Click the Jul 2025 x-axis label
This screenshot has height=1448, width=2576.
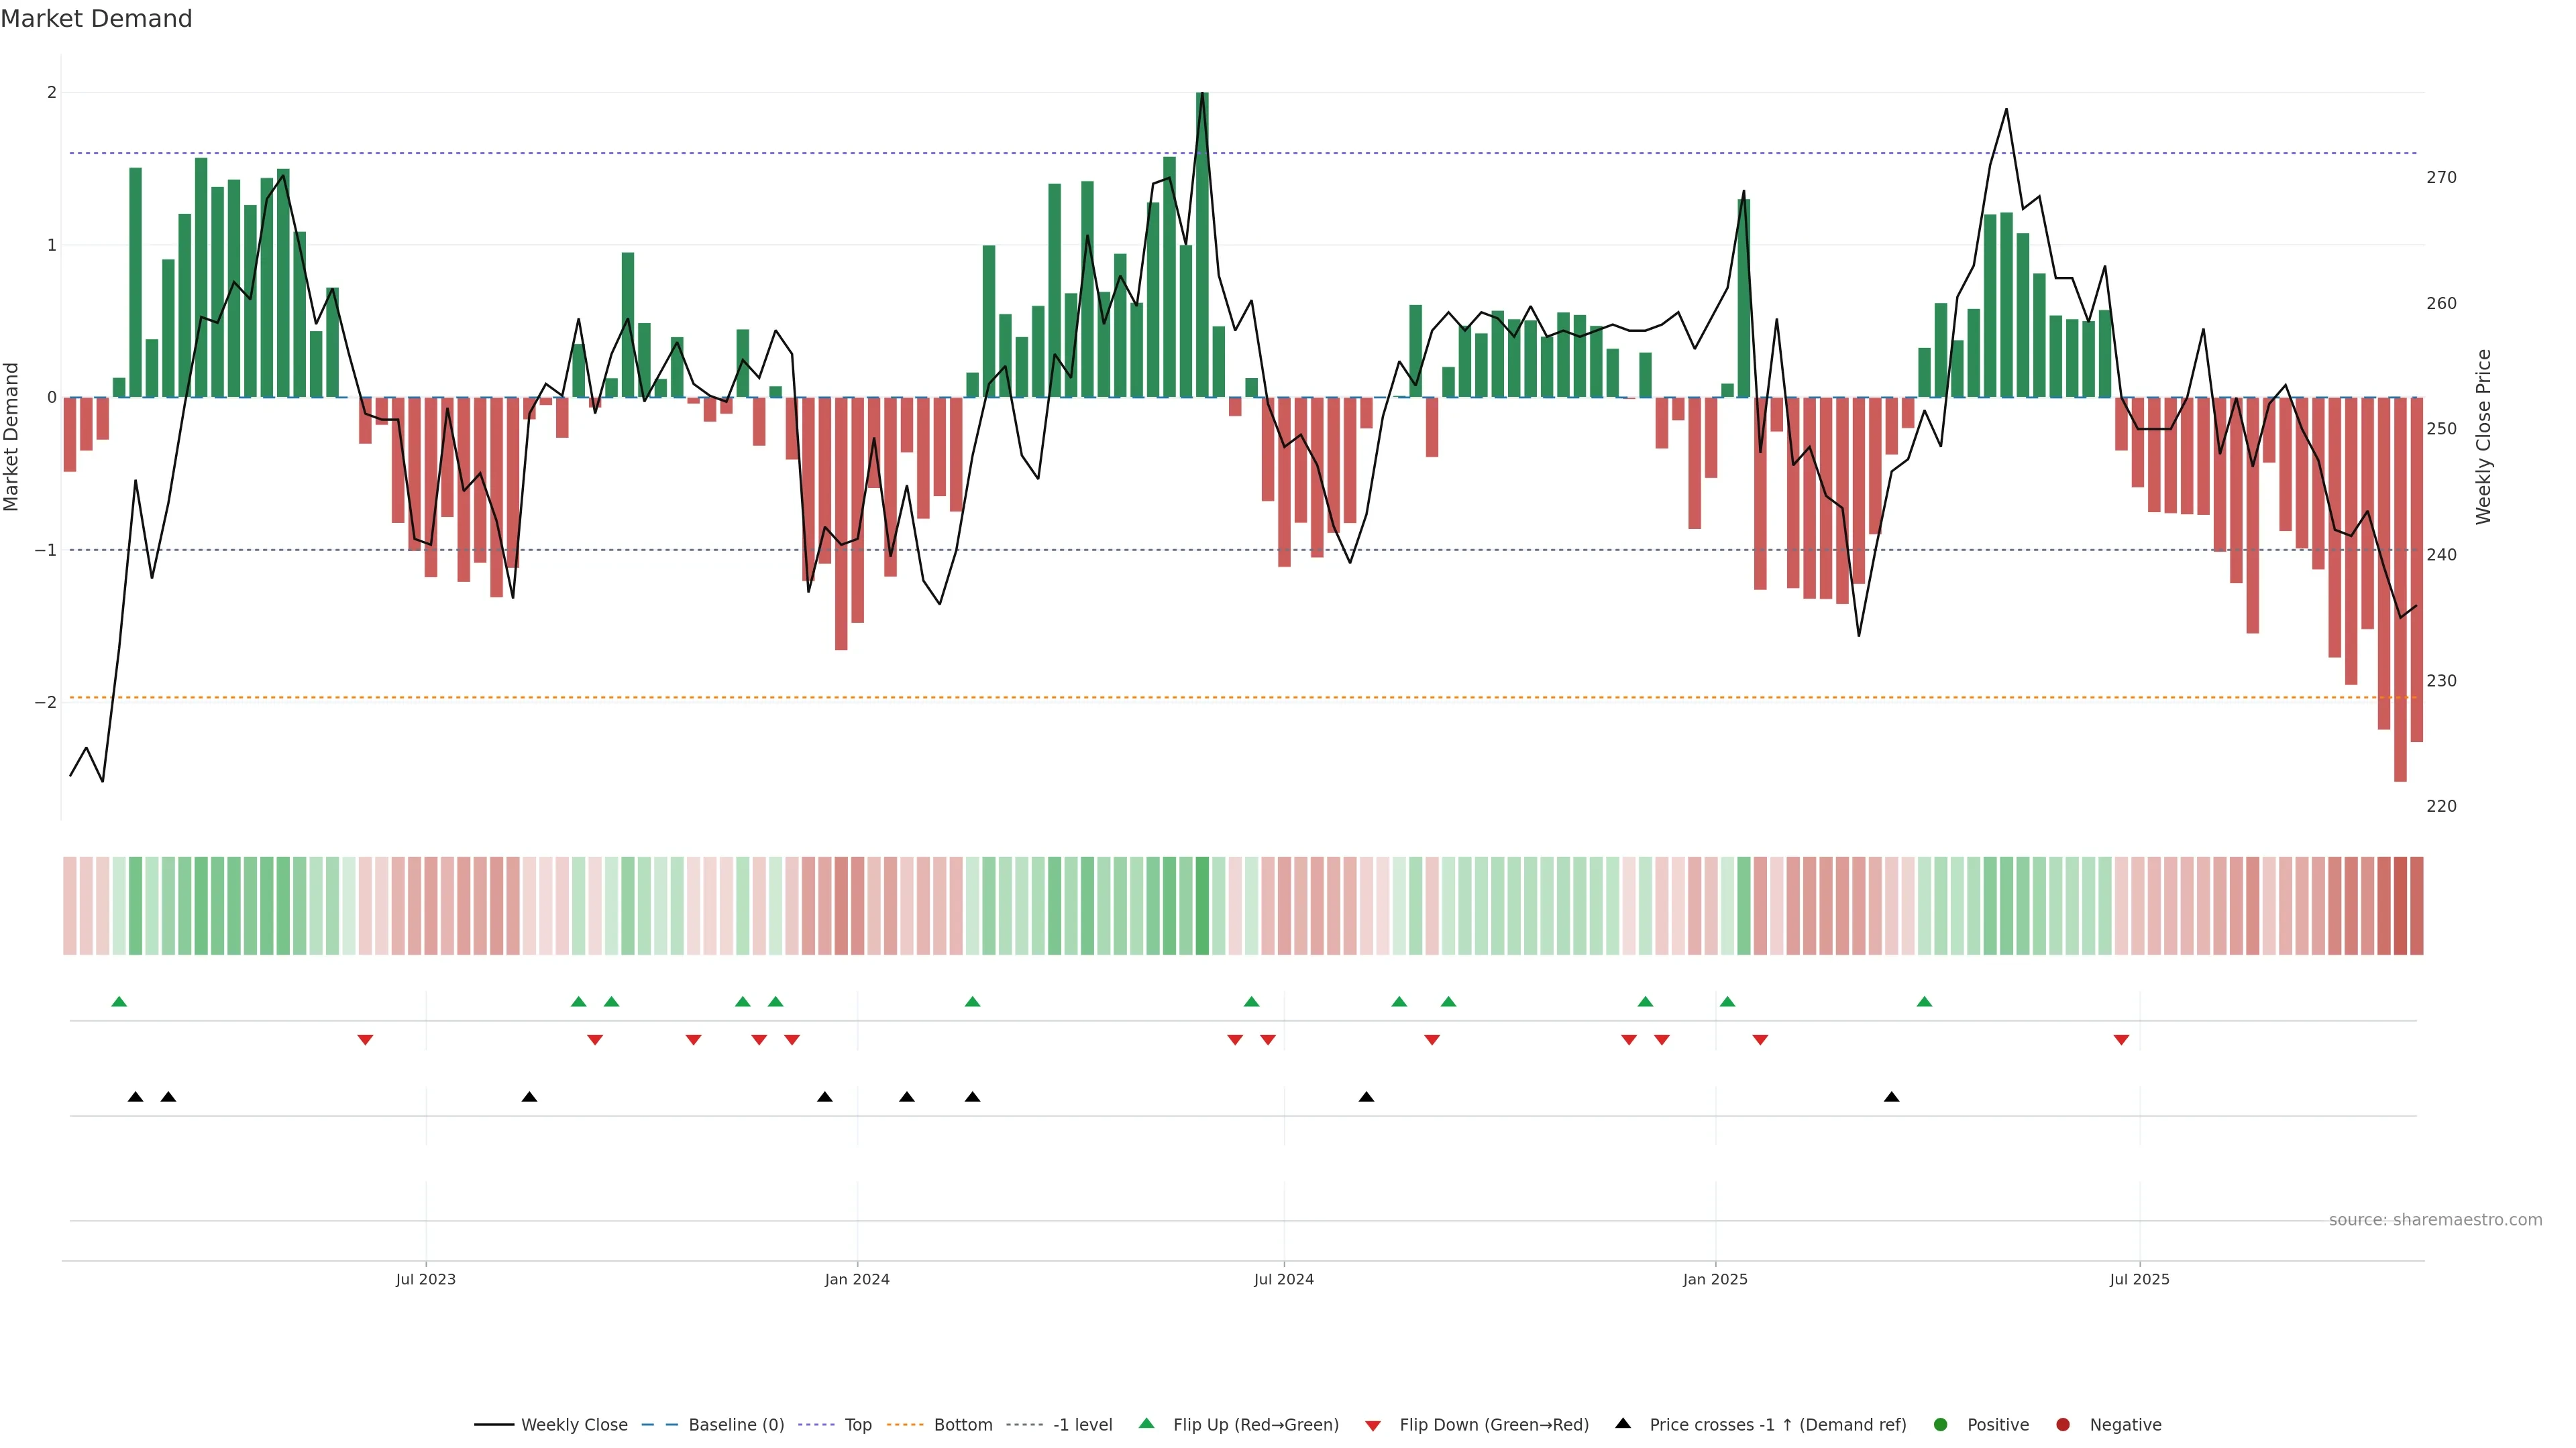(x=2139, y=1279)
